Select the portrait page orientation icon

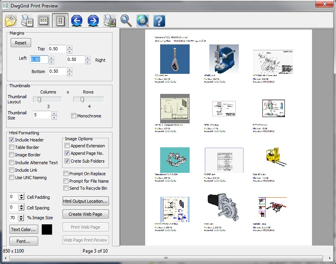point(60,20)
